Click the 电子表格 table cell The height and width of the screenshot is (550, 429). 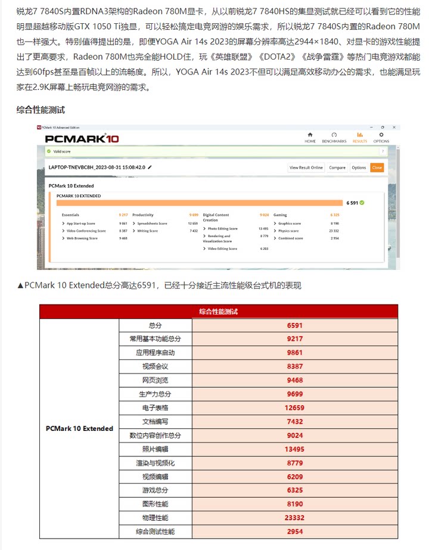pyautogui.click(x=156, y=408)
